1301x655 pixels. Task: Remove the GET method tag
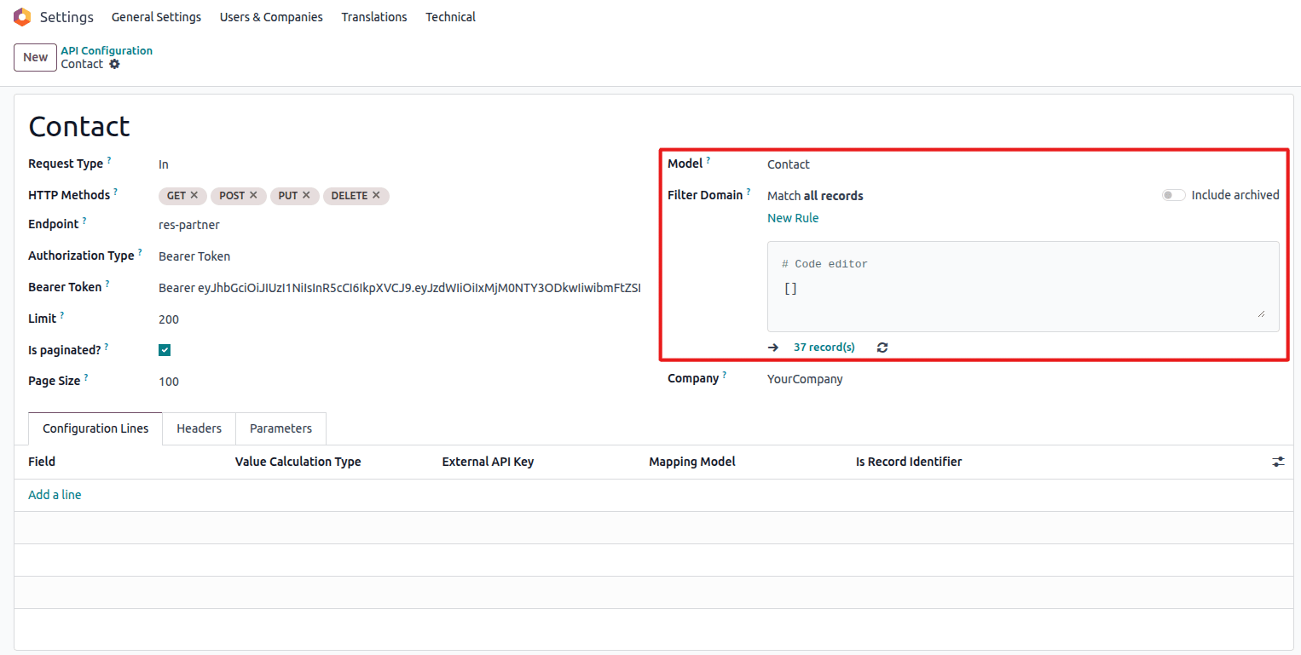point(194,195)
